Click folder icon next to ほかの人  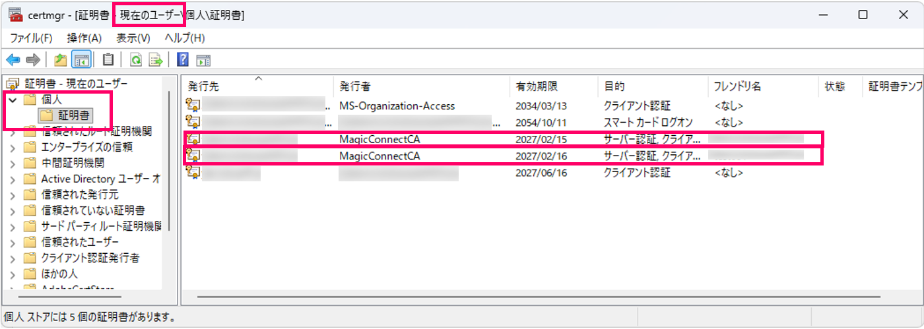point(29,274)
